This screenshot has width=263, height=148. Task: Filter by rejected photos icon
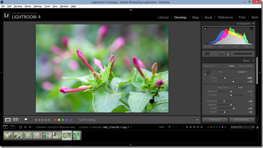point(177,127)
